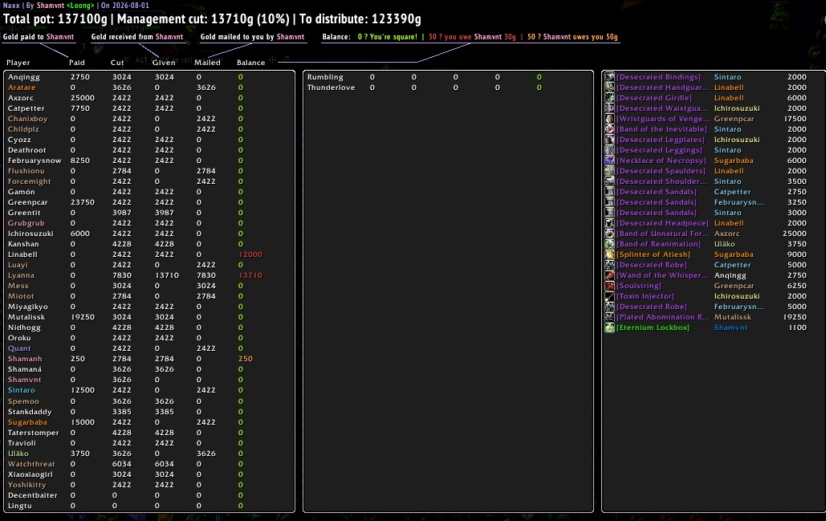Viewport: 826px width, 521px height.
Task: Click the 19250 price for Plated Abomination Ribcage
Action: (x=795, y=317)
